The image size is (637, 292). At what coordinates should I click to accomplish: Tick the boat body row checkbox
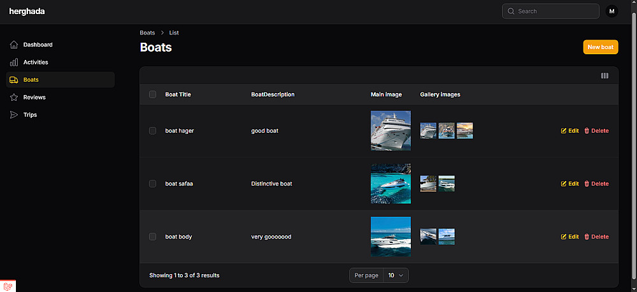click(x=152, y=237)
